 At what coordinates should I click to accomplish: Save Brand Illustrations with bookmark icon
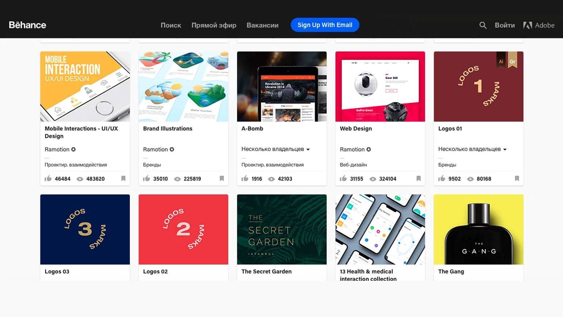tap(222, 179)
